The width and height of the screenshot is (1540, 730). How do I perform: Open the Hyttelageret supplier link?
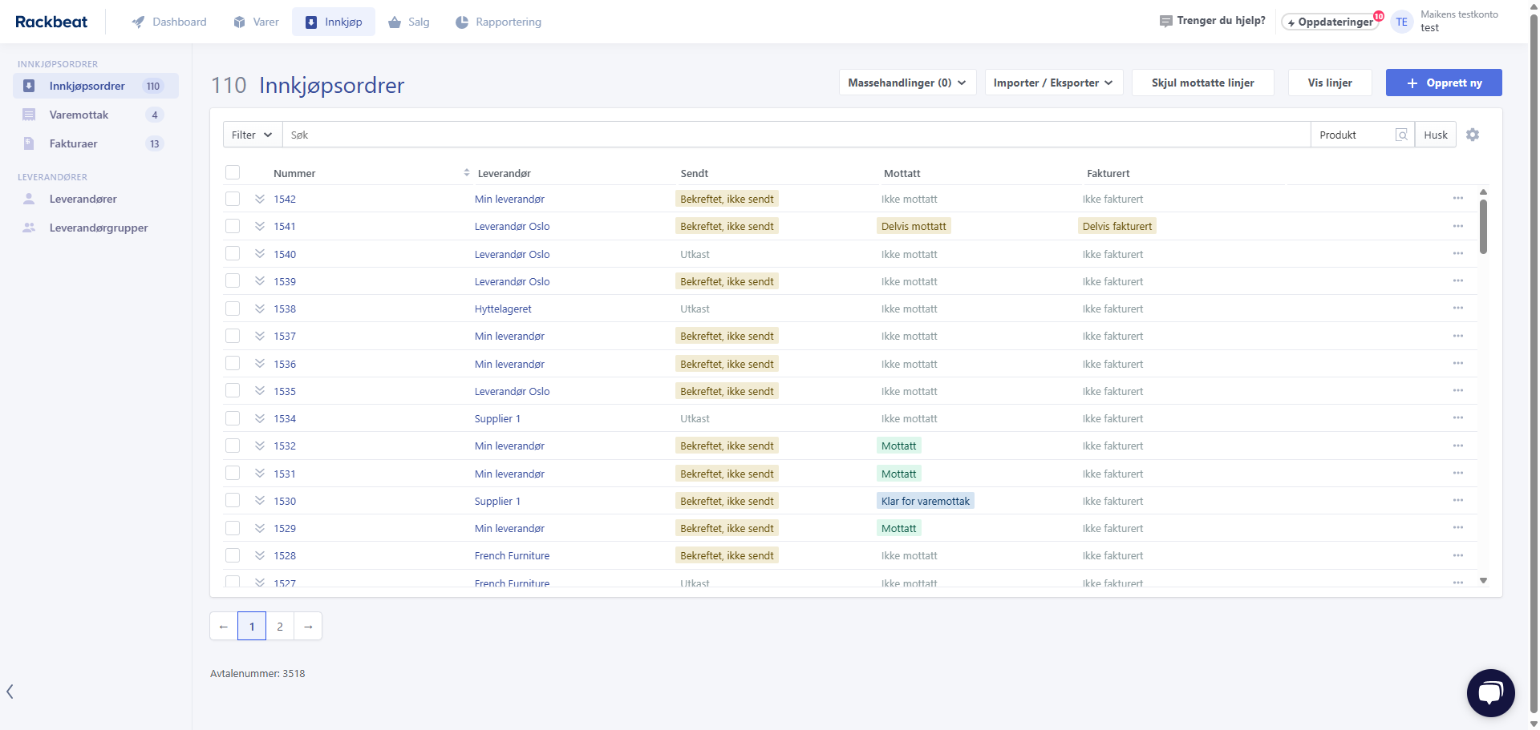click(x=503, y=309)
